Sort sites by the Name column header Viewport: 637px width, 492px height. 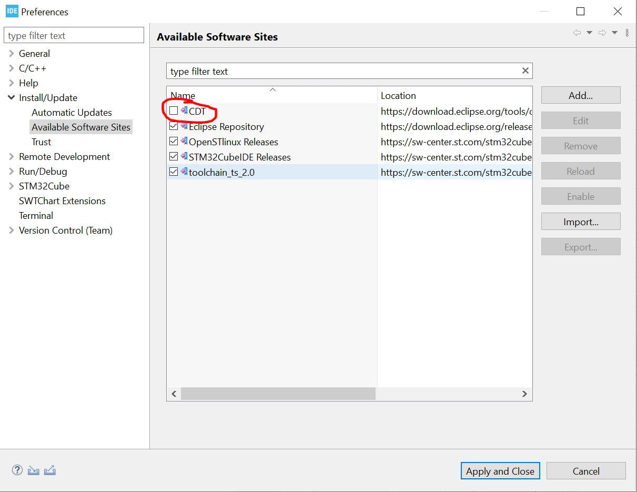(x=272, y=95)
